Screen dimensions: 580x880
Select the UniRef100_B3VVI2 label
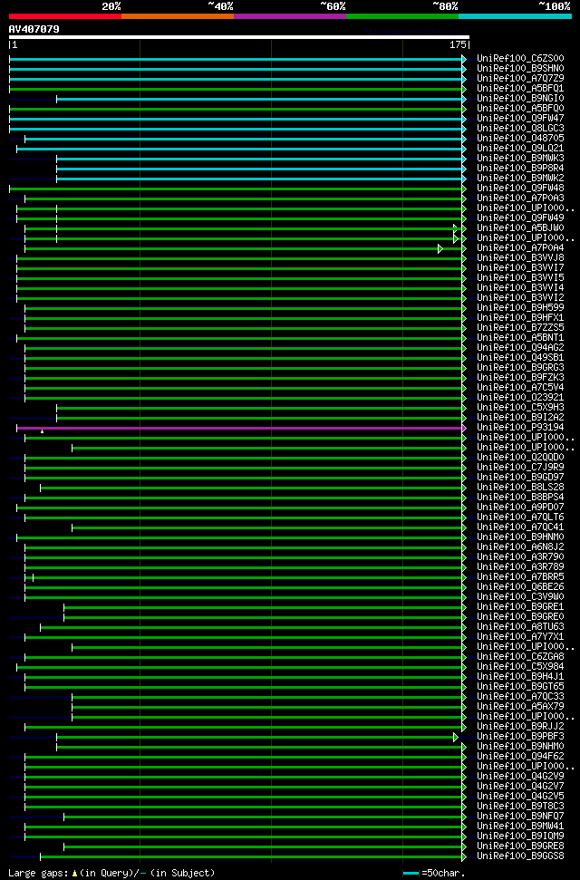pyautogui.click(x=520, y=297)
